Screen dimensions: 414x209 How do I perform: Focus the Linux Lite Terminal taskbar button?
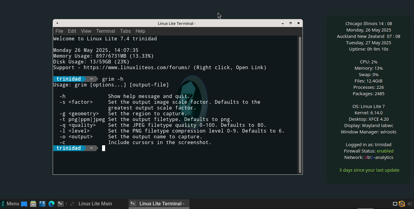tap(159, 204)
